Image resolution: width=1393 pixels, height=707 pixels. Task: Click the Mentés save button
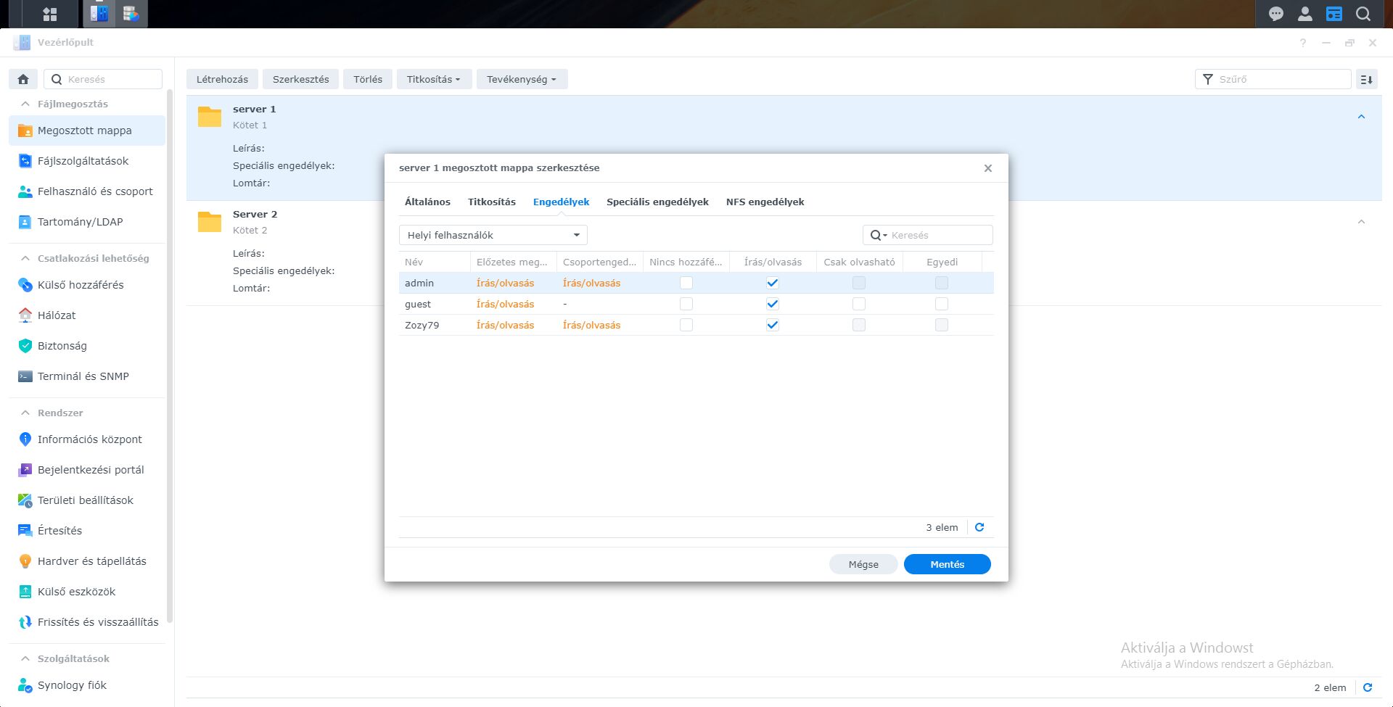[x=948, y=564]
